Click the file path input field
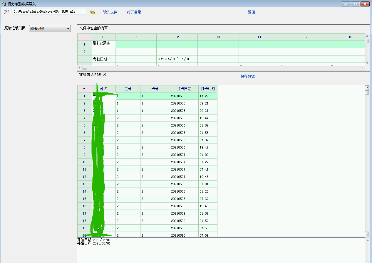Viewport: 372px width, 263px height. 49,12
